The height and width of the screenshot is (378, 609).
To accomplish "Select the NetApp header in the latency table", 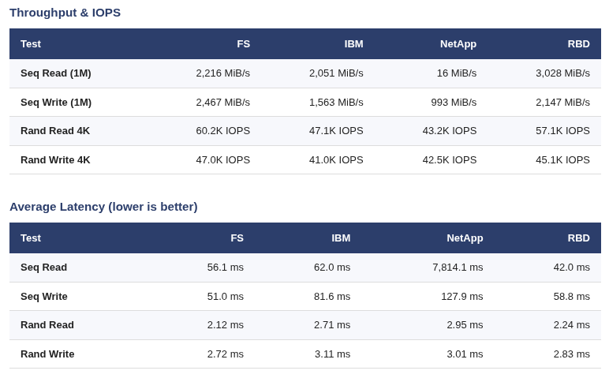I will (465, 238).
